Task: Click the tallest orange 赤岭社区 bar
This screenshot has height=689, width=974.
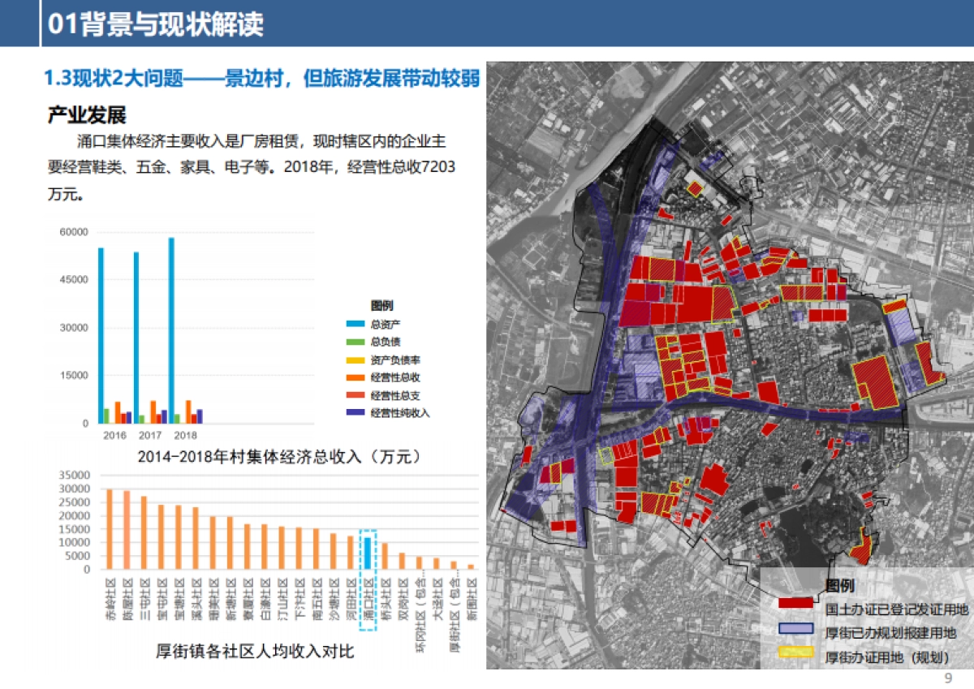Action: click(x=110, y=528)
